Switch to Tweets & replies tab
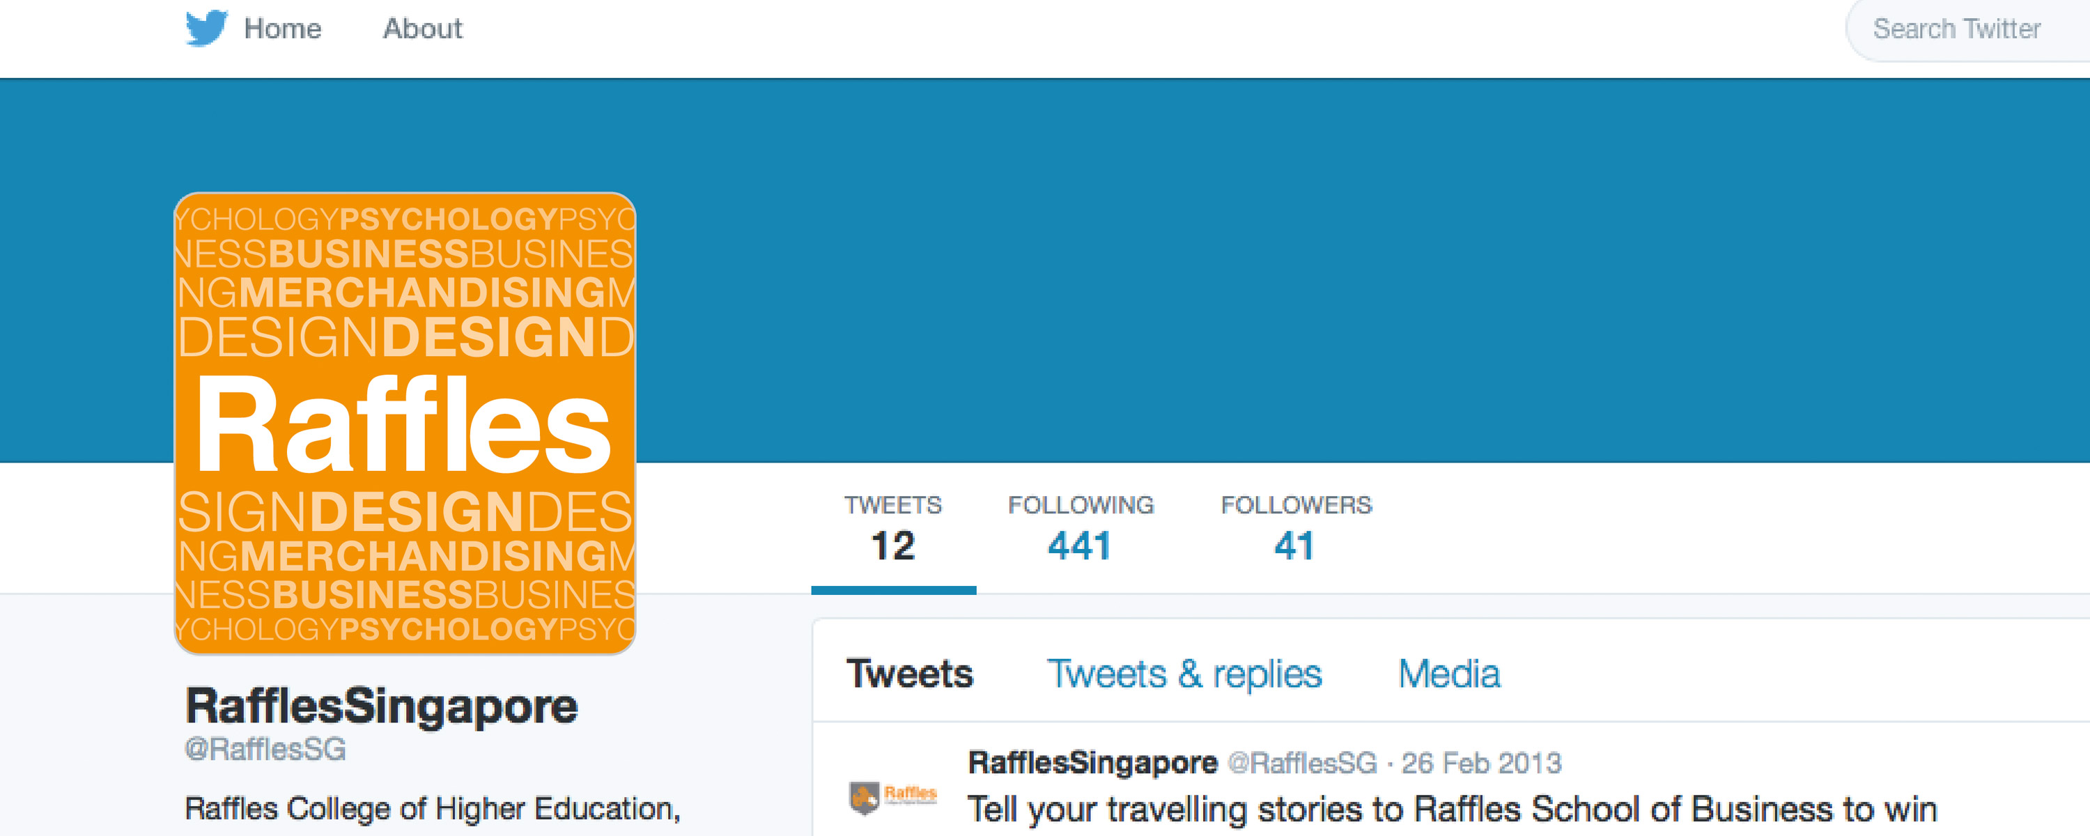This screenshot has height=836, width=2090. click(x=1184, y=674)
